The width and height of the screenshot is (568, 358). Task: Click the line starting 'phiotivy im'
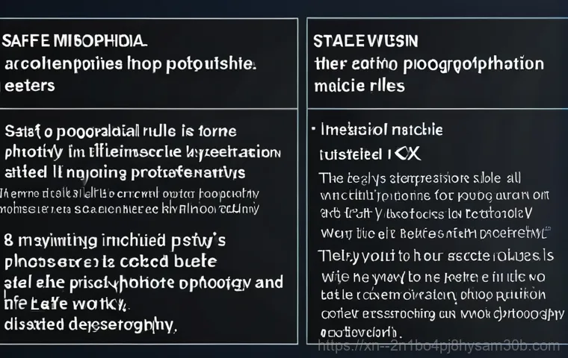click(x=142, y=153)
